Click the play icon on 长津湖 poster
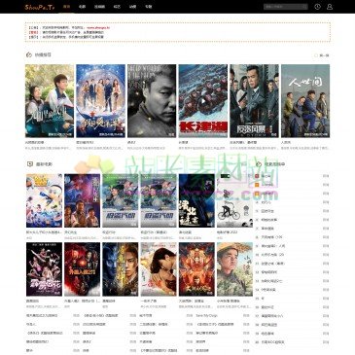Viewport: 355px width, 355px height. coord(203,101)
